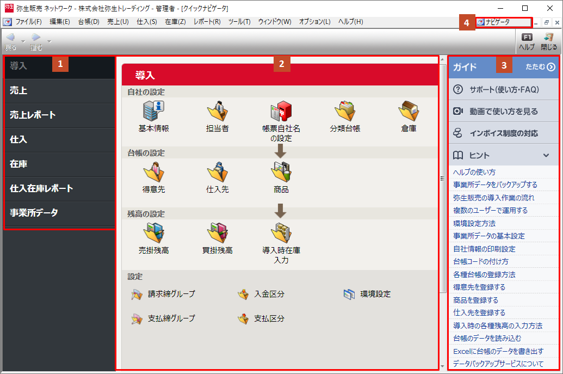The width and height of the screenshot is (563, 374).
Task: Open 支払区分 setting
Action: click(x=261, y=318)
